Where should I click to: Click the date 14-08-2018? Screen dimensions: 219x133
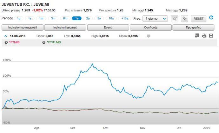coord(17,36)
